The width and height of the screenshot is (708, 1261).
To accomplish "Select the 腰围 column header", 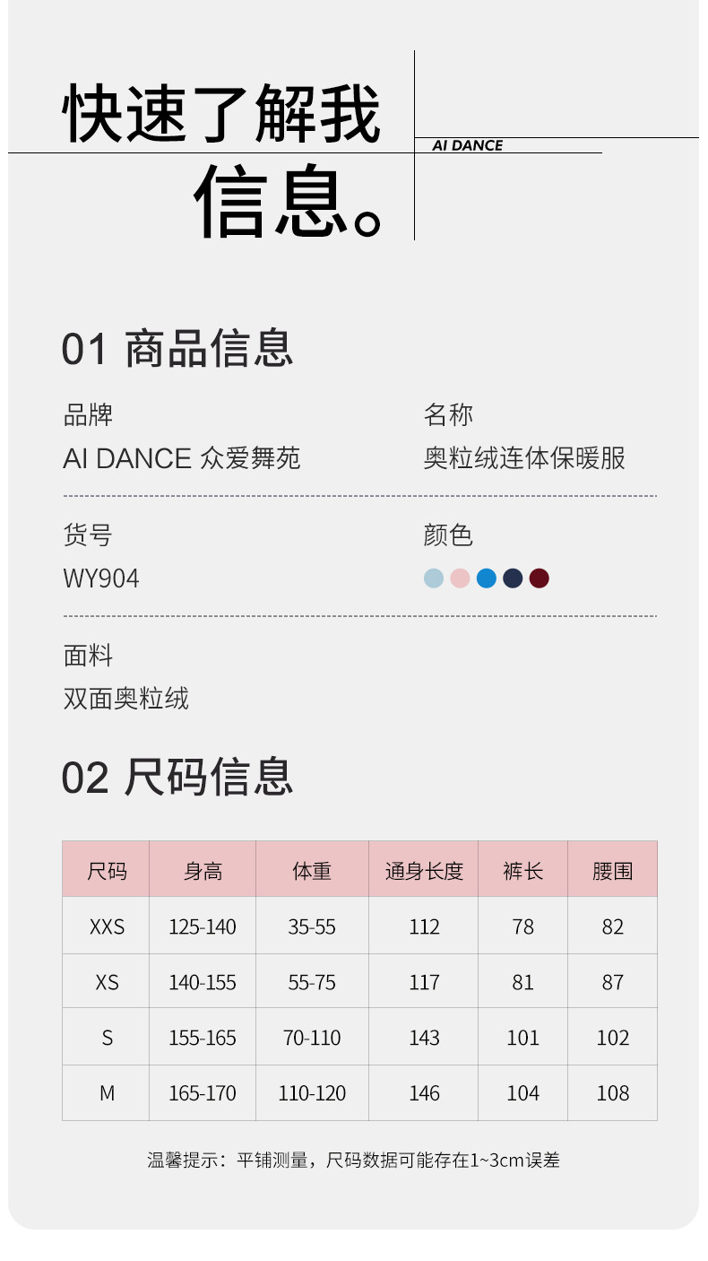I will click(612, 870).
